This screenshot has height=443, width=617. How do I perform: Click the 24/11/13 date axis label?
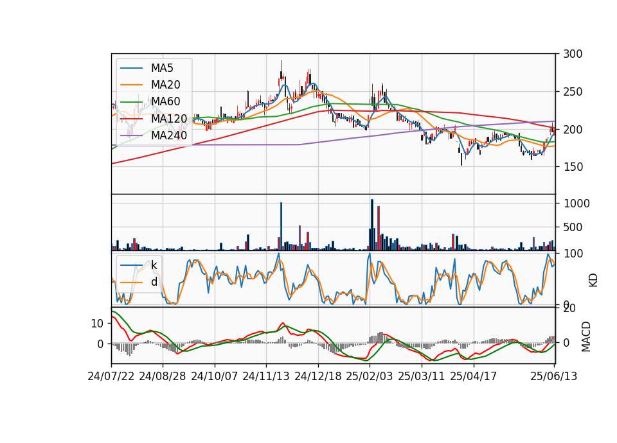266,376
